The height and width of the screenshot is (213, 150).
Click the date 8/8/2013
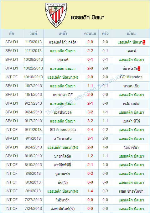[x=33, y=173]
